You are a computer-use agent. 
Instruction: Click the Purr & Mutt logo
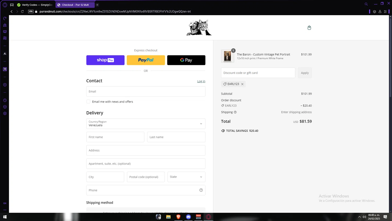coord(199,27)
